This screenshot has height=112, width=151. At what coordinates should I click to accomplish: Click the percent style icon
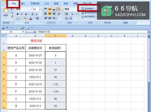pos(72,14)
